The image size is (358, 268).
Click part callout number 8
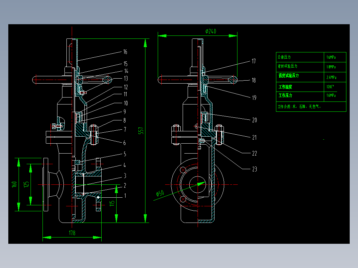(x=125, y=120)
